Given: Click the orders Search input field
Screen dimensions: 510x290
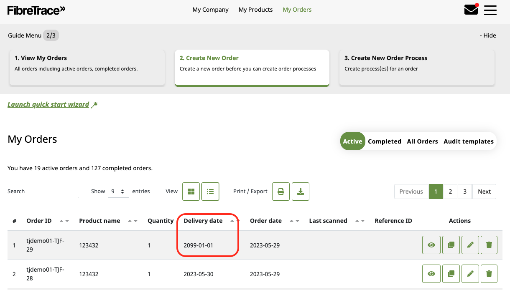Looking at the screenshot, I should [x=53, y=192].
